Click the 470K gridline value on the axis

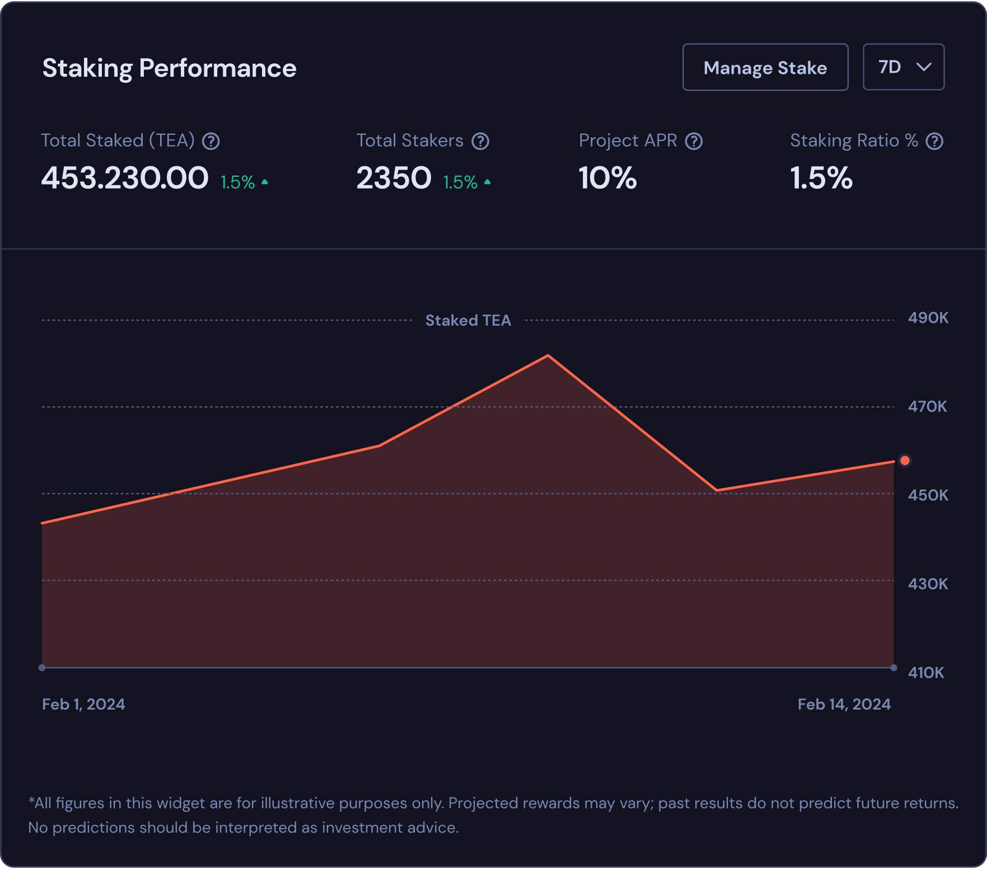[x=927, y=406]
